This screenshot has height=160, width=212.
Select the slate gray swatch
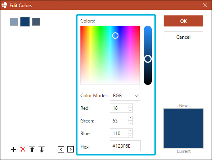tap(36, 22)
